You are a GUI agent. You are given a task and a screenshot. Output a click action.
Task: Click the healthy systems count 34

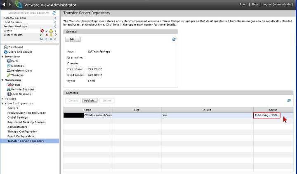(41, 39)
